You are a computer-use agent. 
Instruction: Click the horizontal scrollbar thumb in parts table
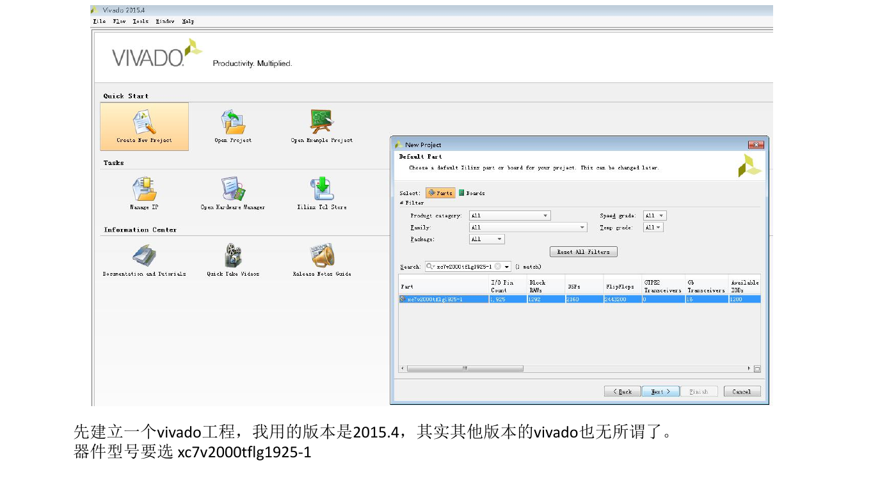tap(465, 368)
